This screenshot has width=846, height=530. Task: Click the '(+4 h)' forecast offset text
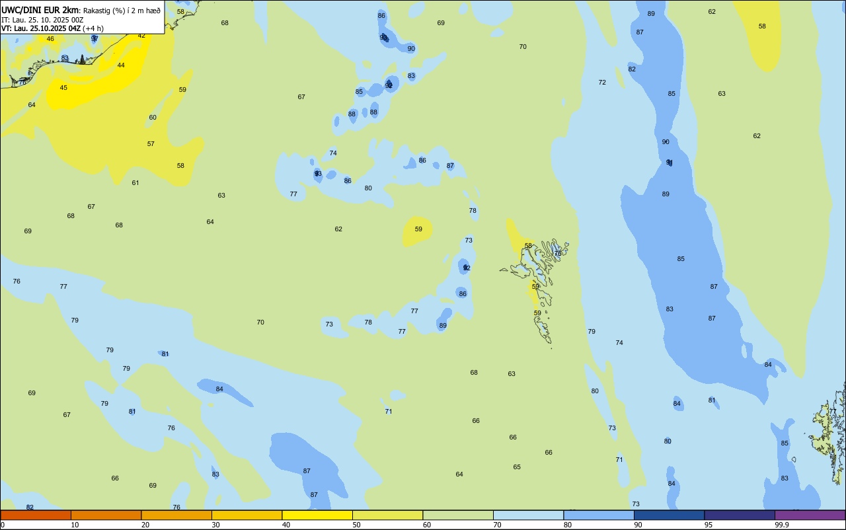coord(93,28)
